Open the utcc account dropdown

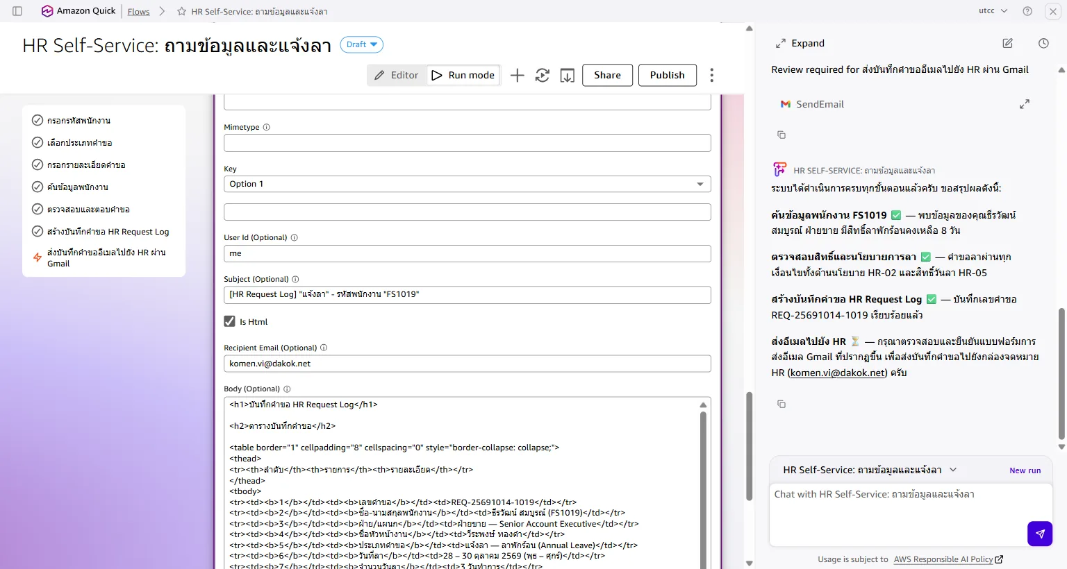point(993,11)
